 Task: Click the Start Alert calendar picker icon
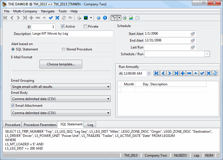(193, 34)
